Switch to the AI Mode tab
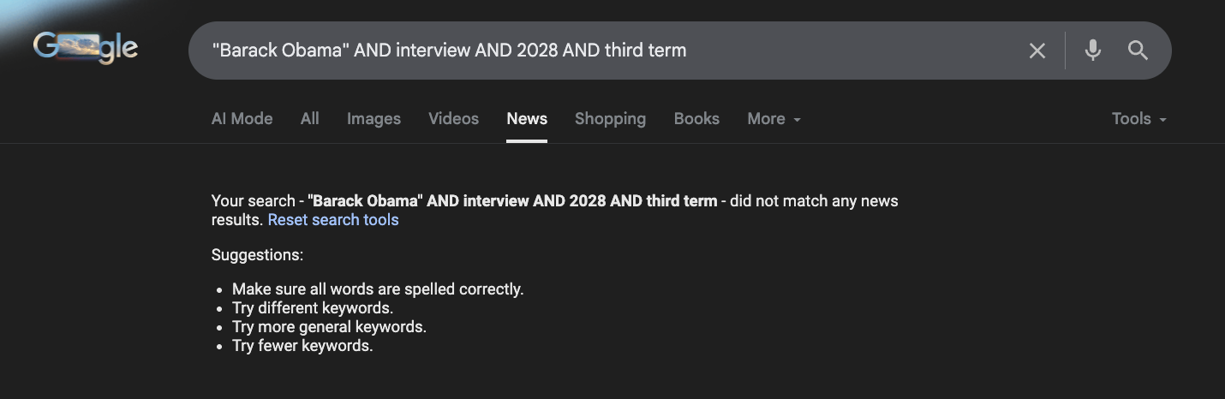This screenshot has width=1225, height=399. pos(242,119)
